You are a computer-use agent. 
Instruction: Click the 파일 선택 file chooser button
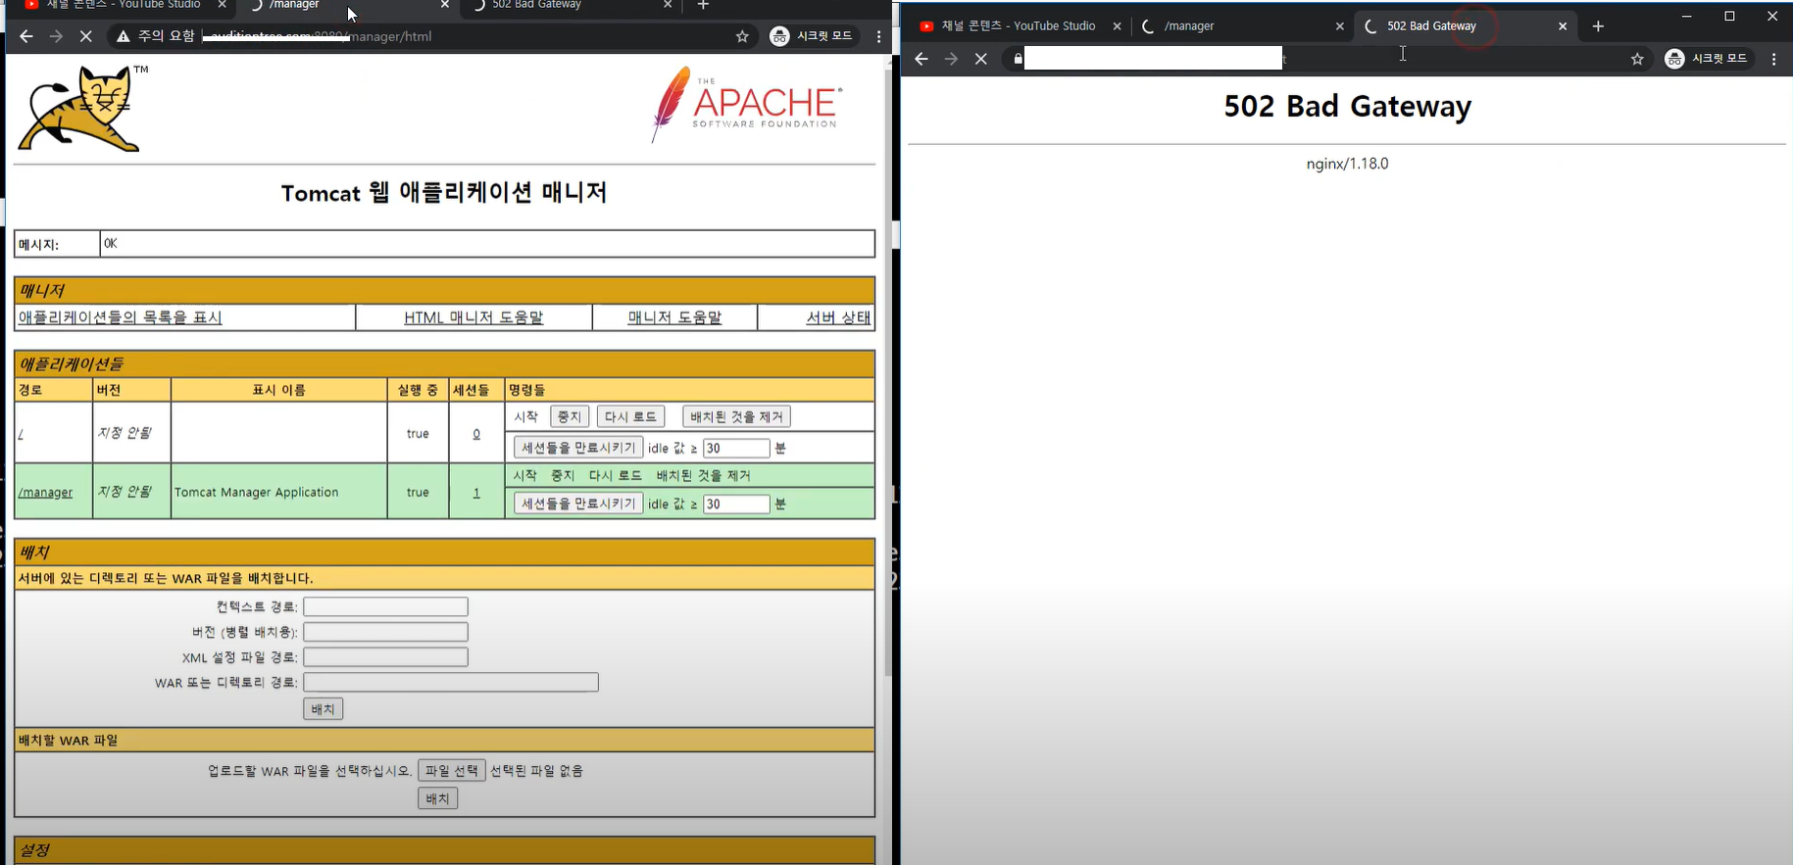click(452, 771)
